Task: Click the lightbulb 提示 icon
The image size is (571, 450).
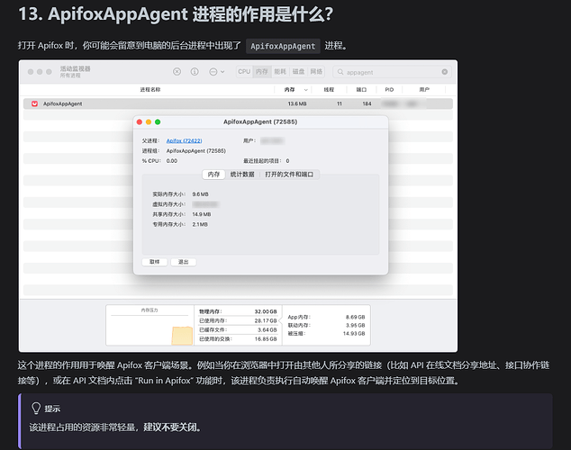Action: point(36,409)
